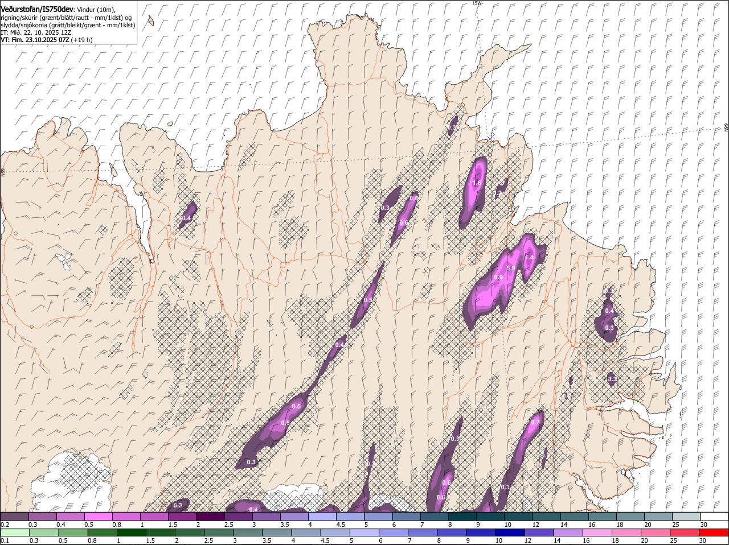Image resolution: width=729 pixels, height=545 pixels.
Task: Click the 0.5–0.8 green swatch, bottom legend row
Action: 73,532
